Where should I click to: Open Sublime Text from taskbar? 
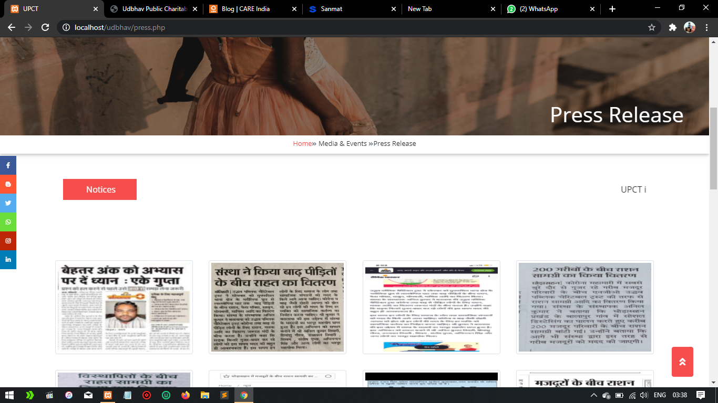pos(224,395)
